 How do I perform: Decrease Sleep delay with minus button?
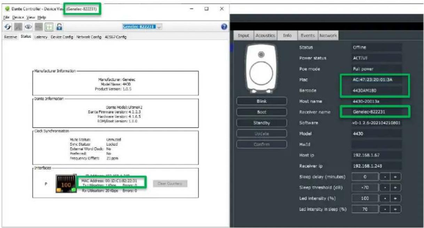384,177
